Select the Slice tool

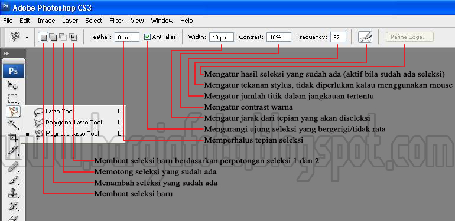tap(13, 151)
